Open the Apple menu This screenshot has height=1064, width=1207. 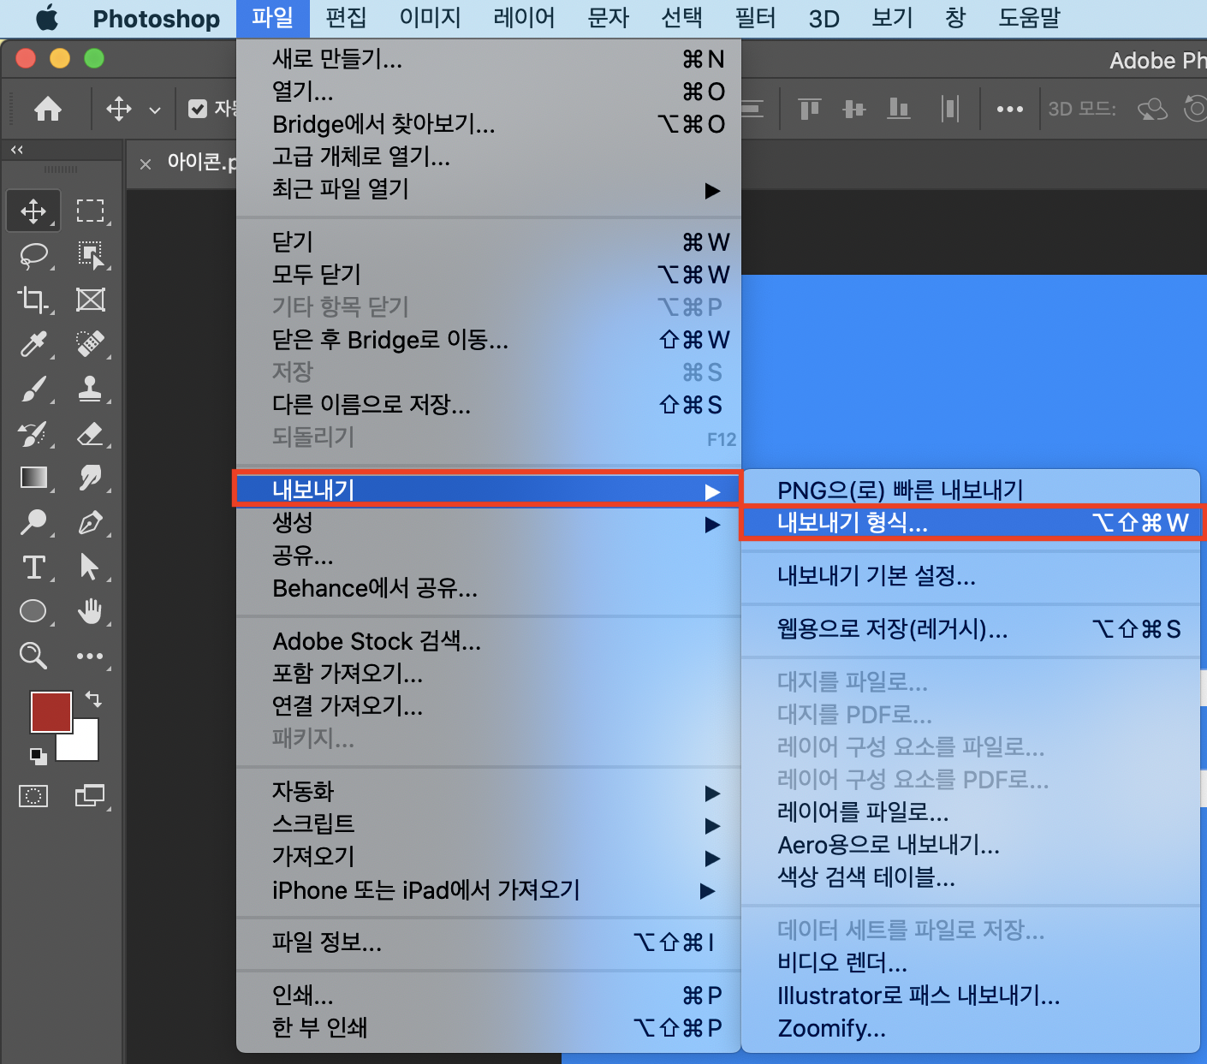47,18
